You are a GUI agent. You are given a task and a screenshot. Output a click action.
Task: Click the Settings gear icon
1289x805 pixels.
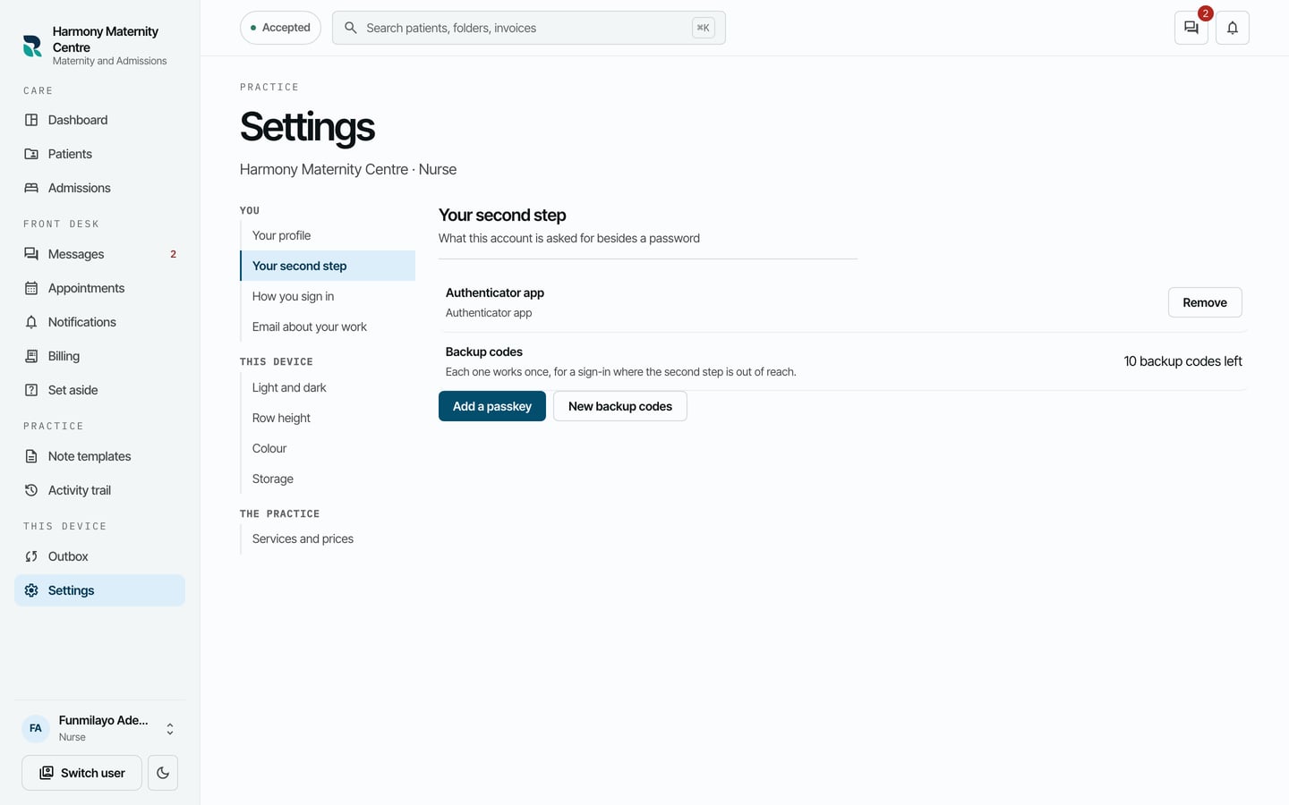point(31,590)
